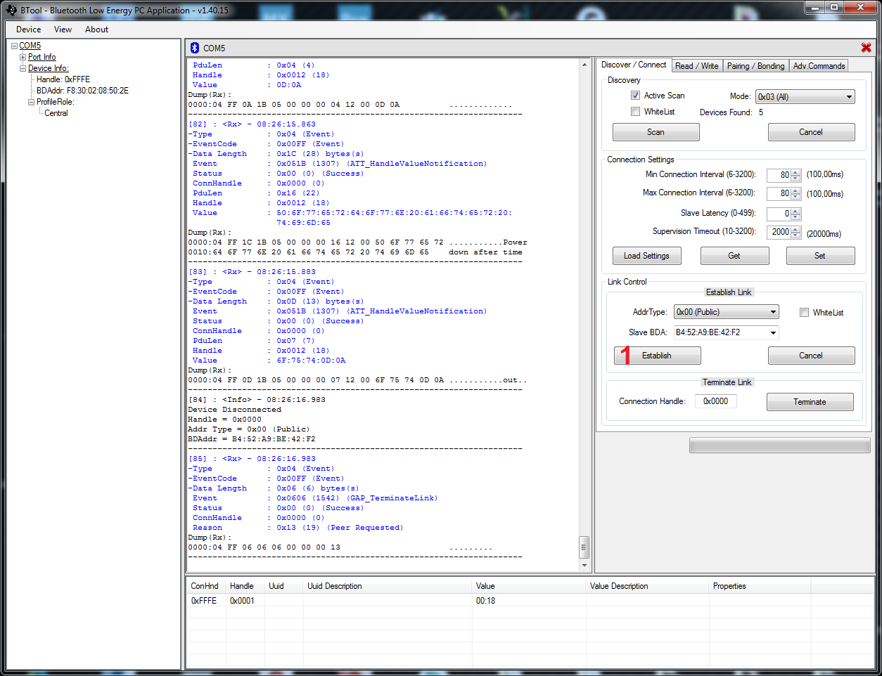
Task: Close the COM5 panel with red X
Action: (866, 48)
